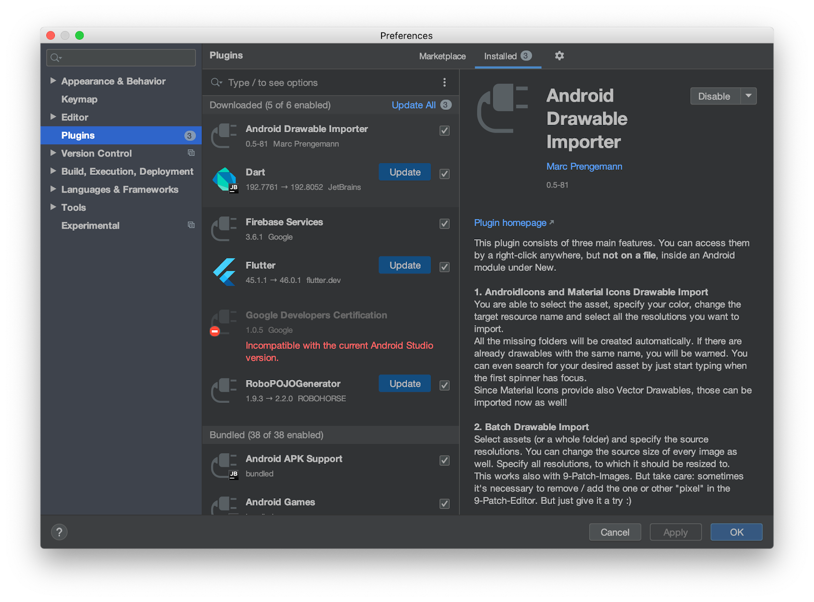This screenshot has height=602, width=814.
Task: Select Plugins in the settings tree
Action: click(x=121, y=135)
